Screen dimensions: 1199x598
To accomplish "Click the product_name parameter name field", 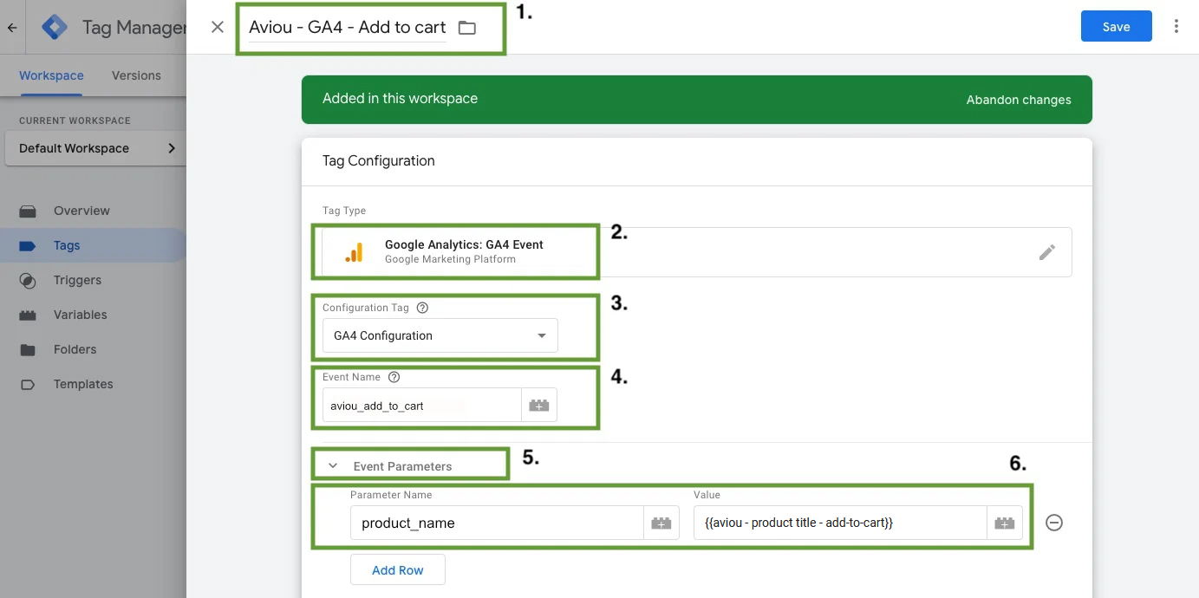I will click(x=497, y=523).
